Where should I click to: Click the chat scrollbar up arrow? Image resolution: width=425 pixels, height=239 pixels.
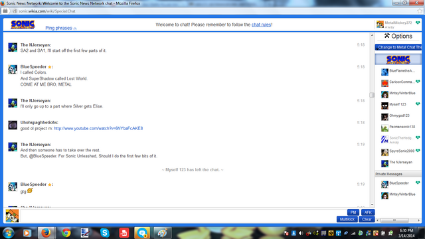point(372,35)
